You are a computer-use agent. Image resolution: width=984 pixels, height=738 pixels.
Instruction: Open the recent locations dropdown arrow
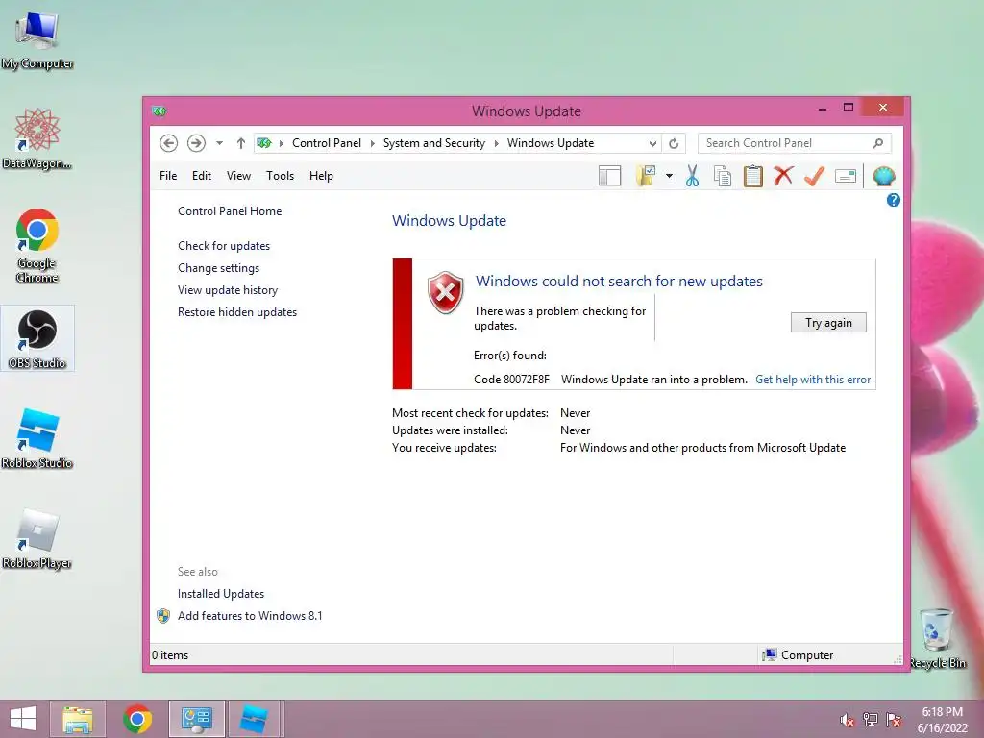coord(220,143)
